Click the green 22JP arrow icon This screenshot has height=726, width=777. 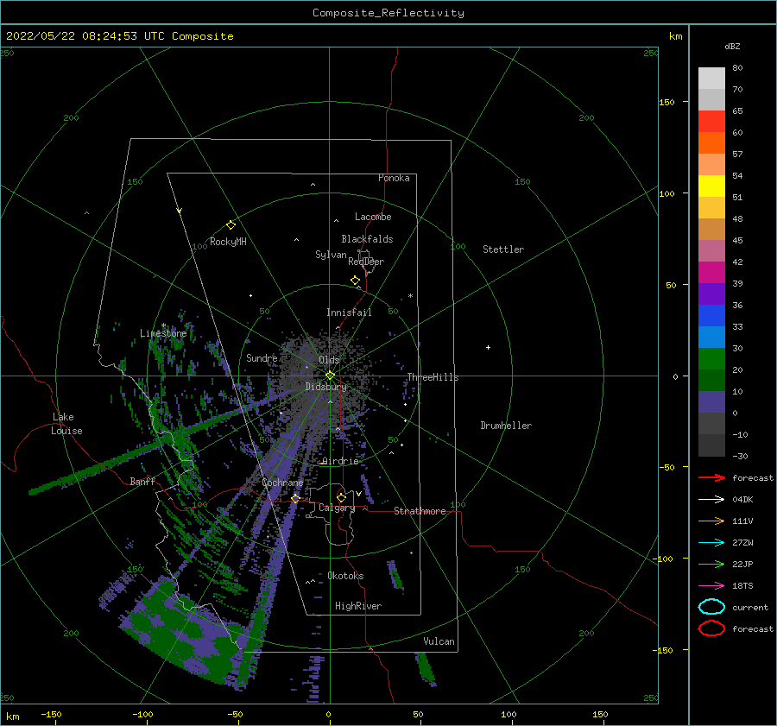coord(711,564)
